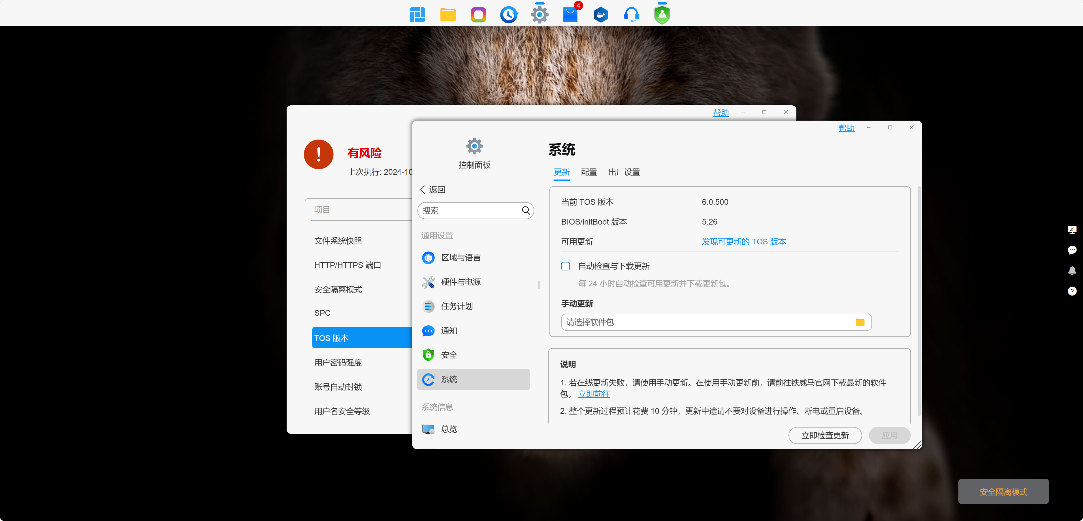Open the resource monitor icon on right edge
The image size is (1083, 521).
pos(1072,230)
